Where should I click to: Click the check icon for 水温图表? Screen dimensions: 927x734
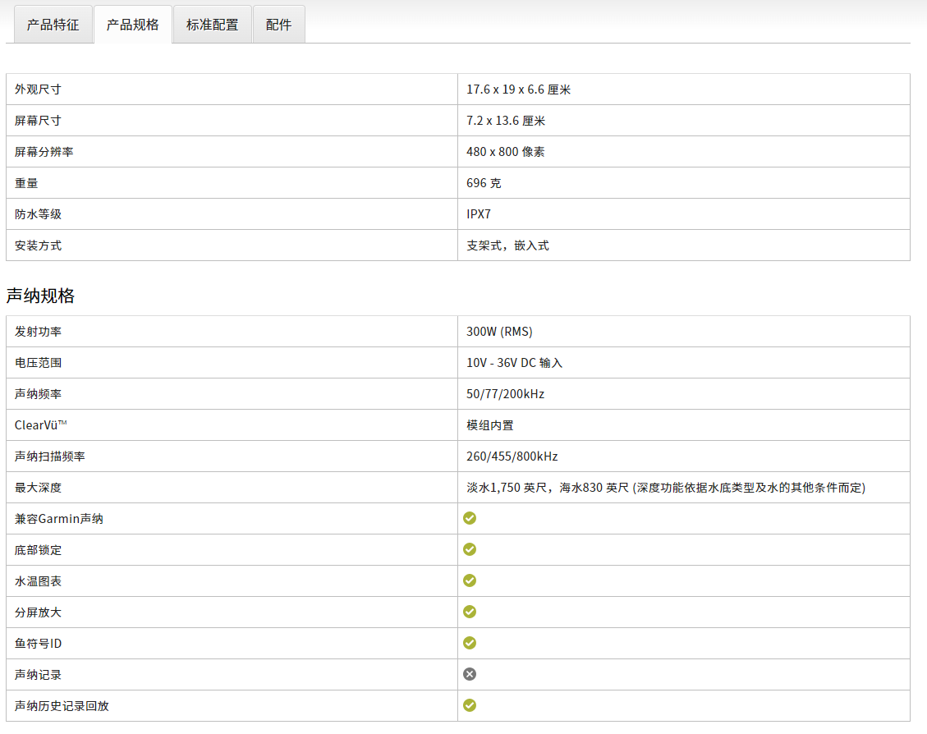[470, 580]
